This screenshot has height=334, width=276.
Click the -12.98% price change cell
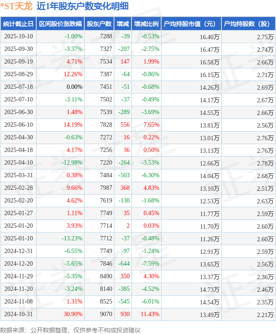pyautogui.click(x=72, y=163)
